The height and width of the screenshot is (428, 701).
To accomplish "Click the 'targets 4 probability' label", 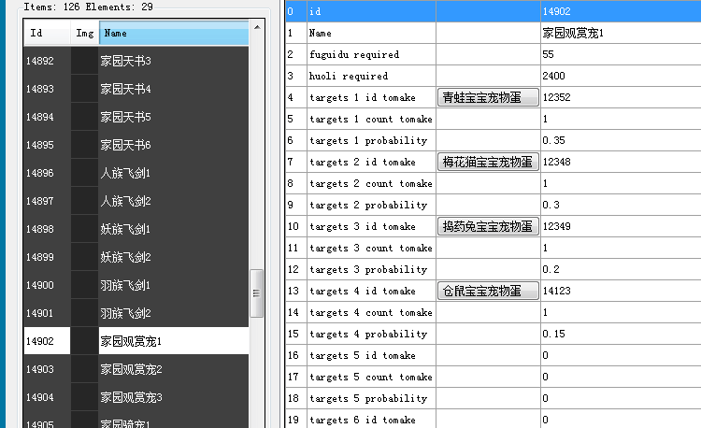I will (x=368, y=335).
